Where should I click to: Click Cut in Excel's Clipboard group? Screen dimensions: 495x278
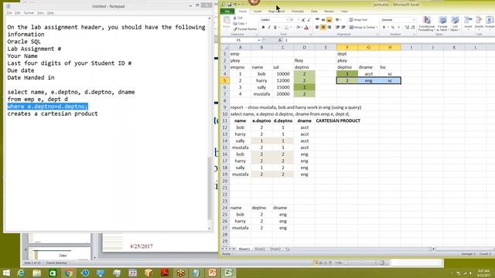(238, 18)
